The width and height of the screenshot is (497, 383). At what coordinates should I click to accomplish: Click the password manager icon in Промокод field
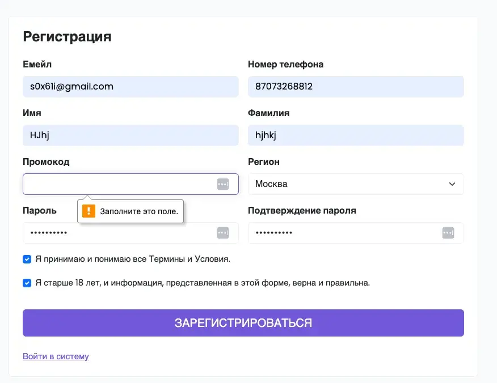click(223, 184)
